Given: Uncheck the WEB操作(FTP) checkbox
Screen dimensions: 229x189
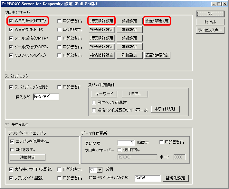Looking at the screenshot, I should point(11,30).
